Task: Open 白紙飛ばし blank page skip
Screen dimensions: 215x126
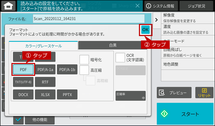Action: point(188,52)
